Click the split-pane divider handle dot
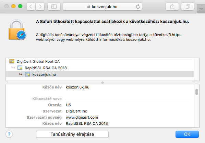 102,83
